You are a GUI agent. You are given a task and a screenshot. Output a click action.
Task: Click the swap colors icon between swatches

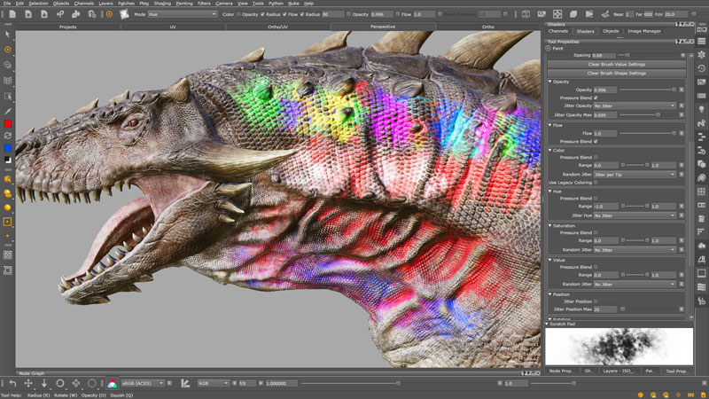(8, 136)
